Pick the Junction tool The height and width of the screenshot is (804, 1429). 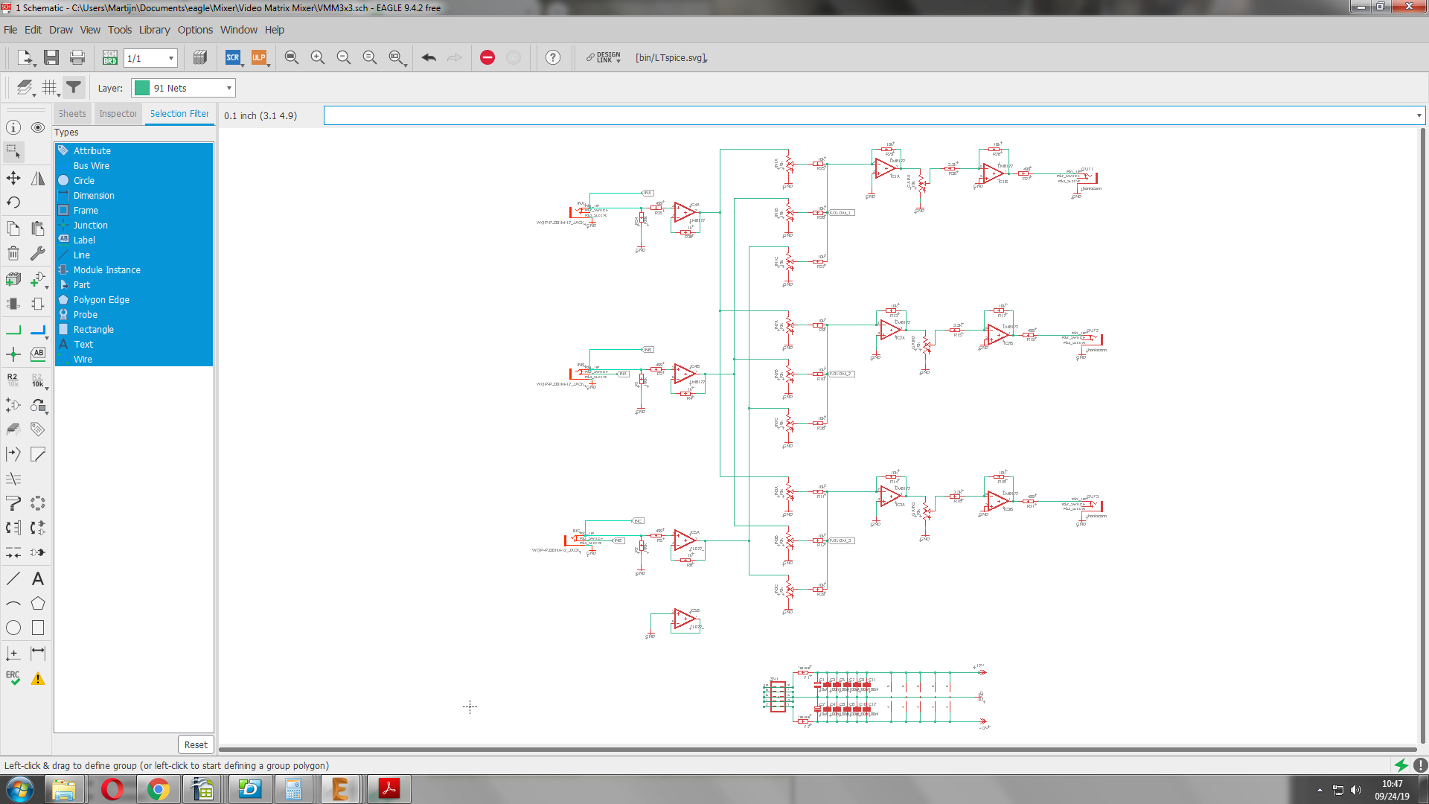13,354
